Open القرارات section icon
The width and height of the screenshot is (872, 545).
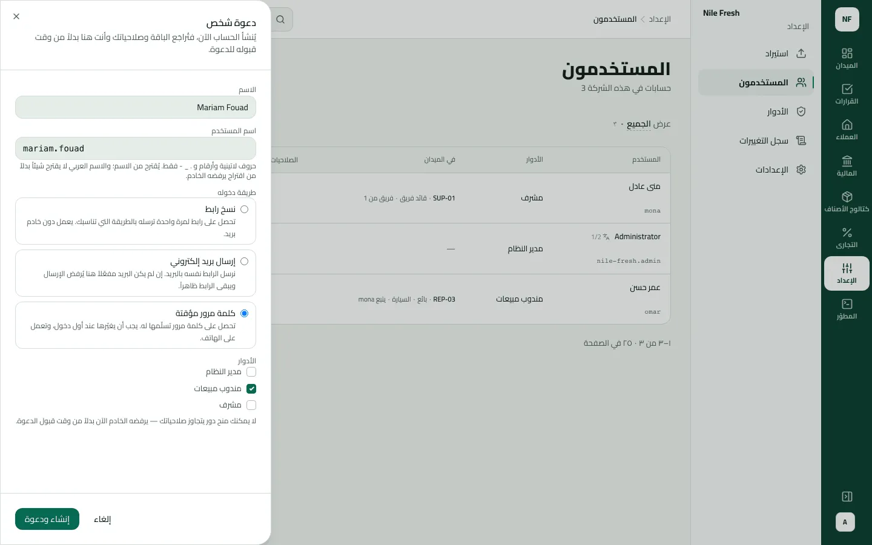point(847,94)
